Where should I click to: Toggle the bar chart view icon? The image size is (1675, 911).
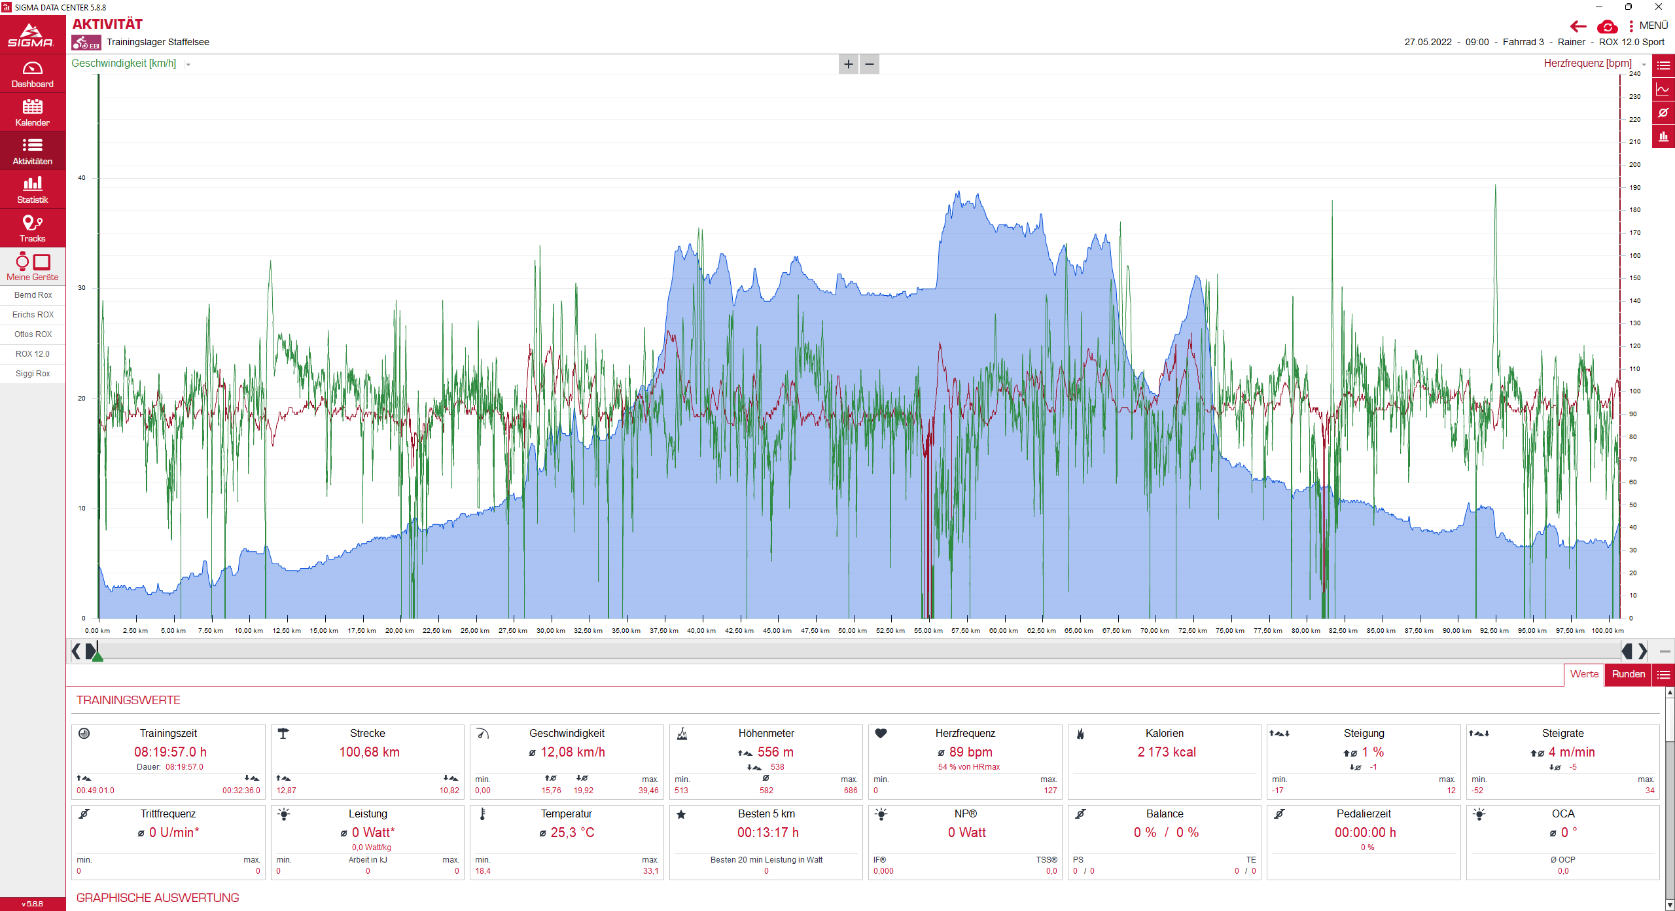click(x=1663, y=137)
